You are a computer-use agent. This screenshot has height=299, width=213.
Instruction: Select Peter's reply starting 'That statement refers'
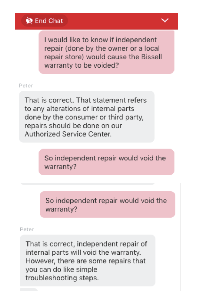click(87, 117)
